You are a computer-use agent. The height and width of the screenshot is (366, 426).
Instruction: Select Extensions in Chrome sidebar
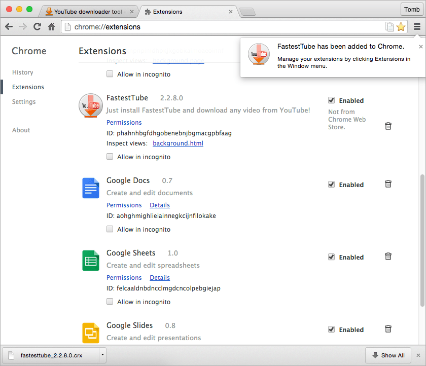(x=28, y=87)
